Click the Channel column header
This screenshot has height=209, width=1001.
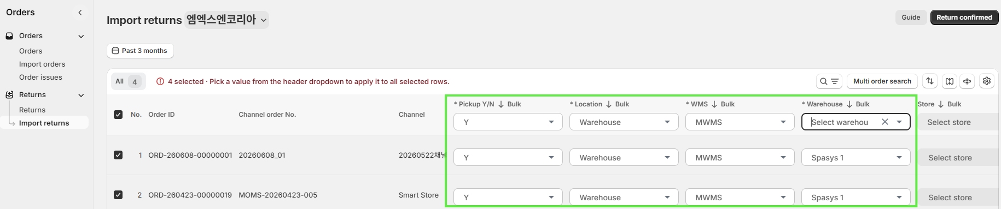[x=411, y=115]
